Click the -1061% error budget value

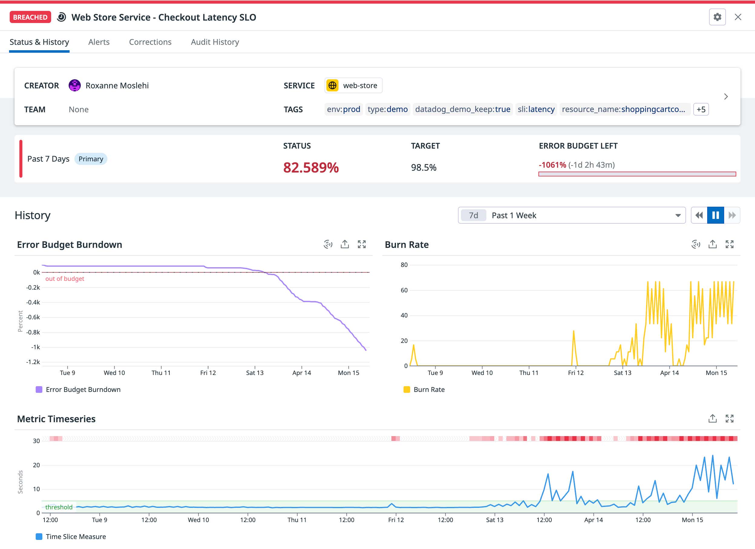[552, 165]
